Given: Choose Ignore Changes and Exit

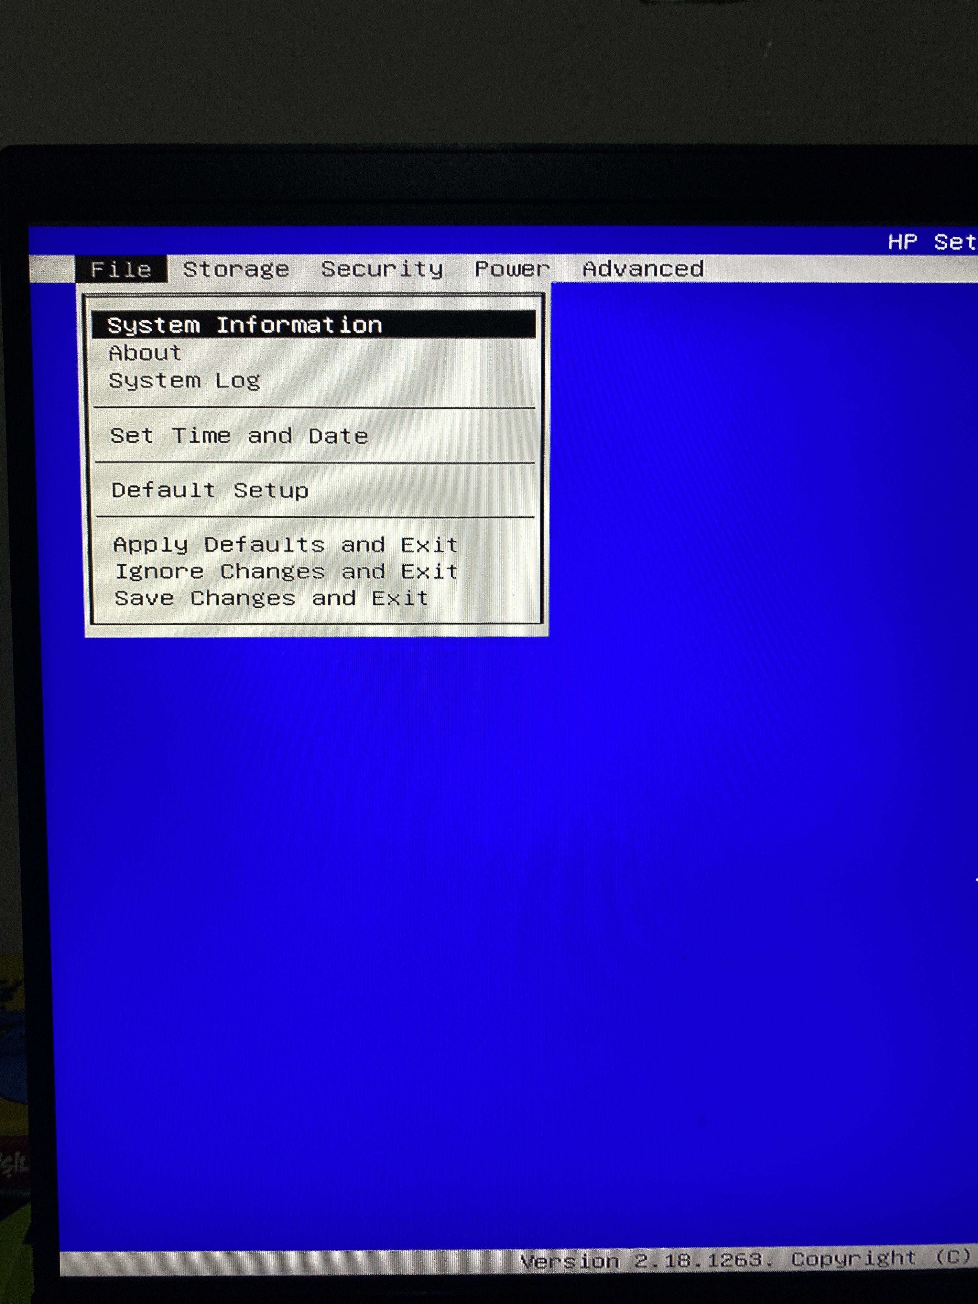Looking at the screenshot, I should pos(286,571).
